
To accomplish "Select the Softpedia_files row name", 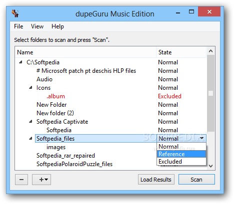I will [55, 139].
